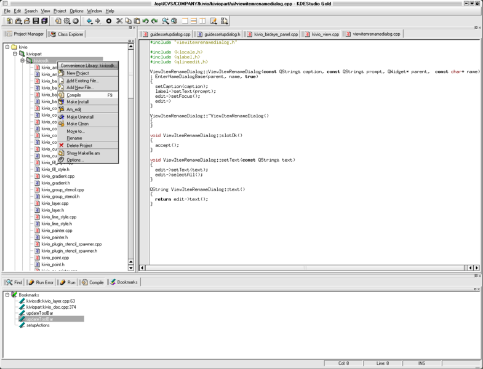
Task: Choose New Project in the context menu
Action: pyautogui.click(x=88, y=73)
